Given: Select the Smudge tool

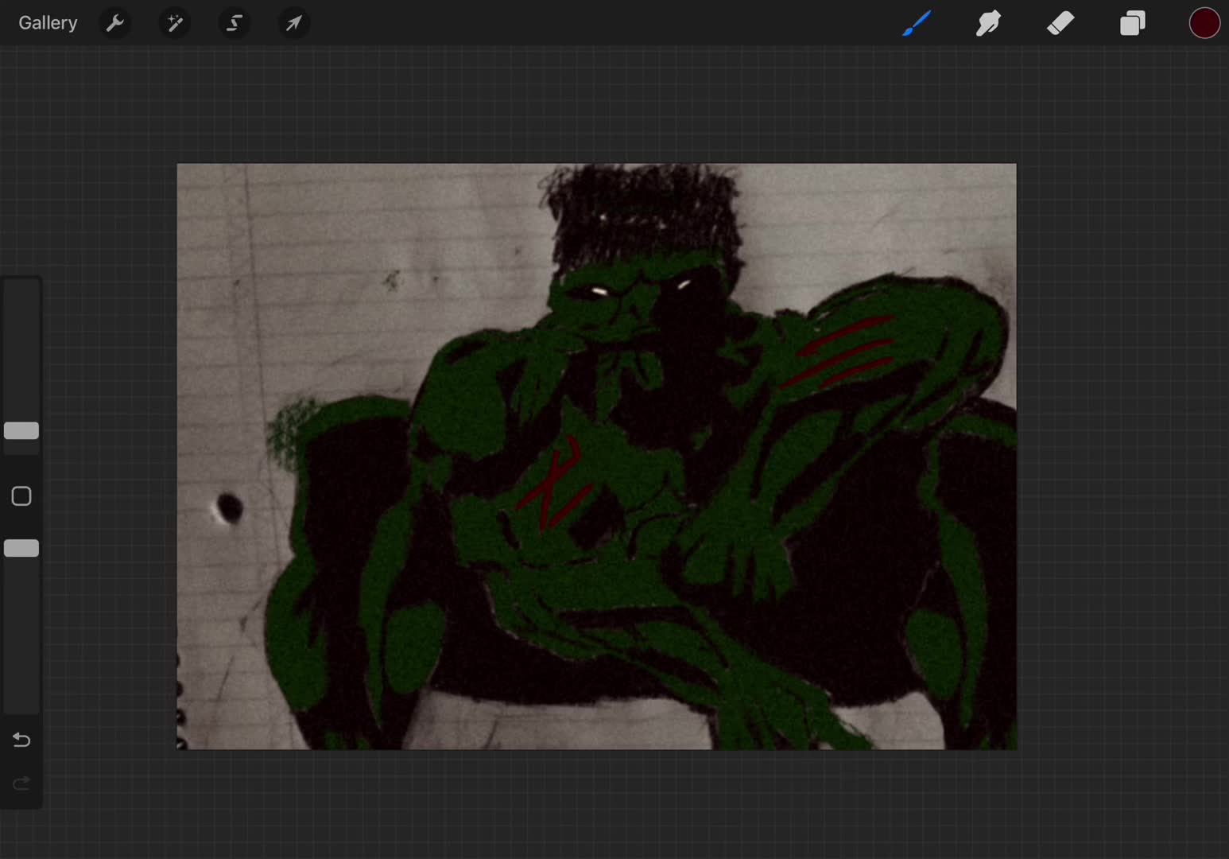Looking at the screenshot, I should 988,23.
